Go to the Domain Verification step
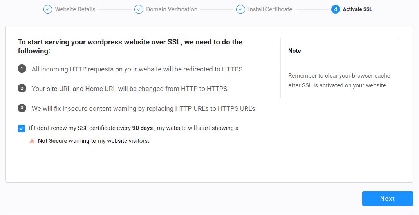The image size is (419, 215). tap(172, 9)
